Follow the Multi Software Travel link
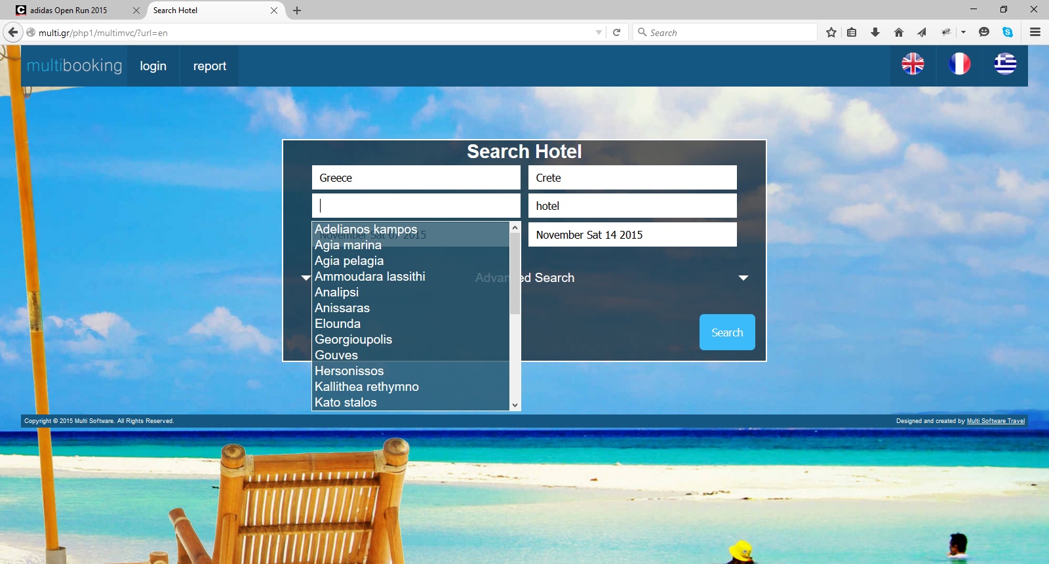1049x564 pixels. (995, 421)
